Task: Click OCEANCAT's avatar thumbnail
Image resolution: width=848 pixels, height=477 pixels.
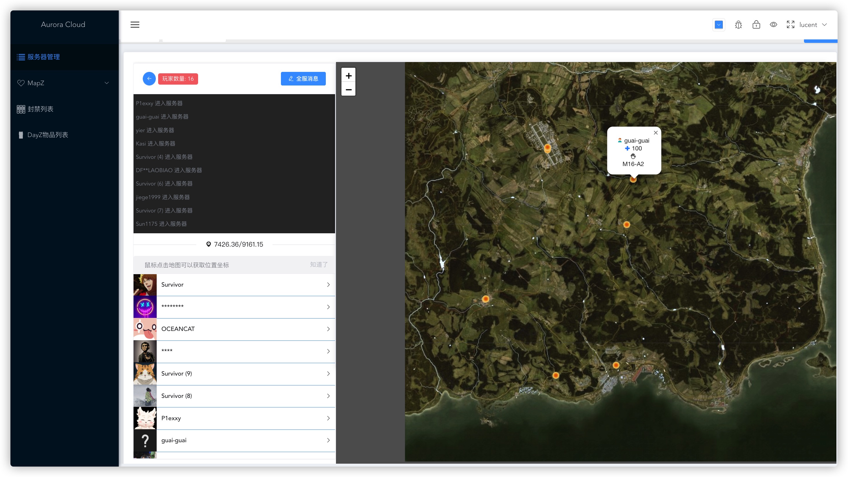Action: tap(145, 329)
